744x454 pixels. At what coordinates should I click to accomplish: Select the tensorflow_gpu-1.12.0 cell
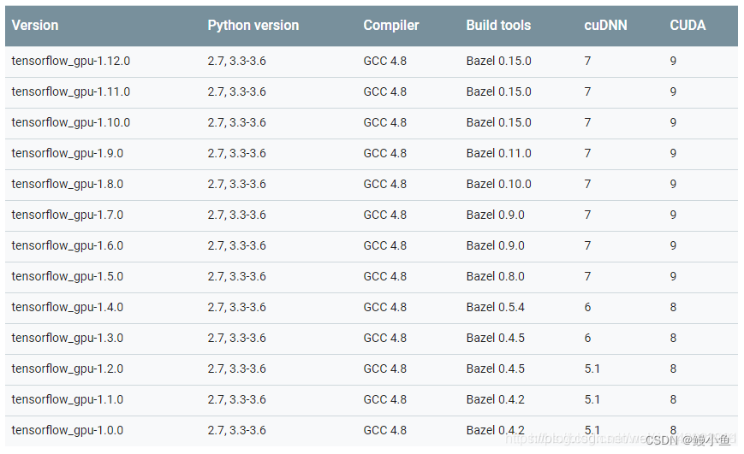pos(71,62)
